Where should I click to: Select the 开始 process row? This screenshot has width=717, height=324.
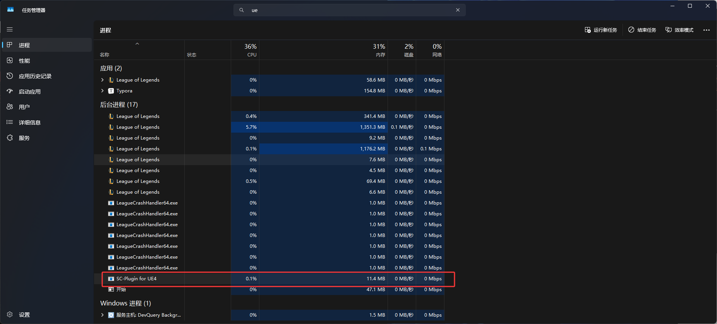pyautogui.click(x=269, y=289)
